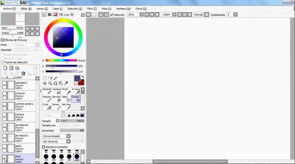The image size is (295, 164).
Task: Open the 50% zoom dropdown
Action: click(x=142, y=15)
